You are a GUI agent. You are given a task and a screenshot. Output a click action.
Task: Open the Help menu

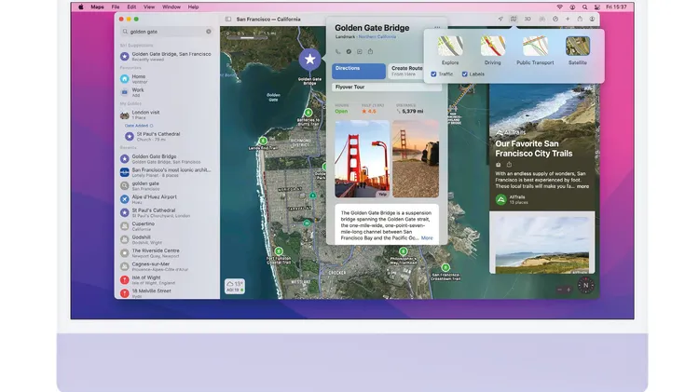[x=193, y=7]
